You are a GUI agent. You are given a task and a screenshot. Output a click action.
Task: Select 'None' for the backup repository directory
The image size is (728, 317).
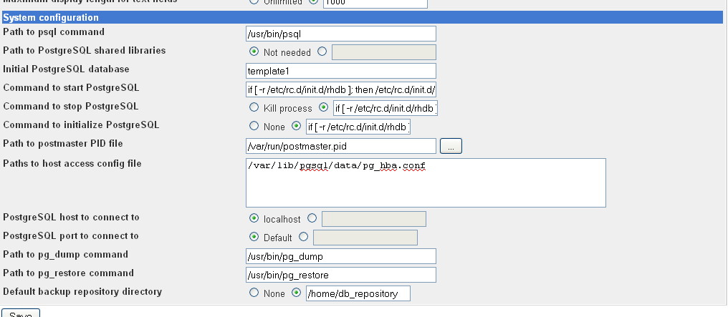(x=254, y=293)
